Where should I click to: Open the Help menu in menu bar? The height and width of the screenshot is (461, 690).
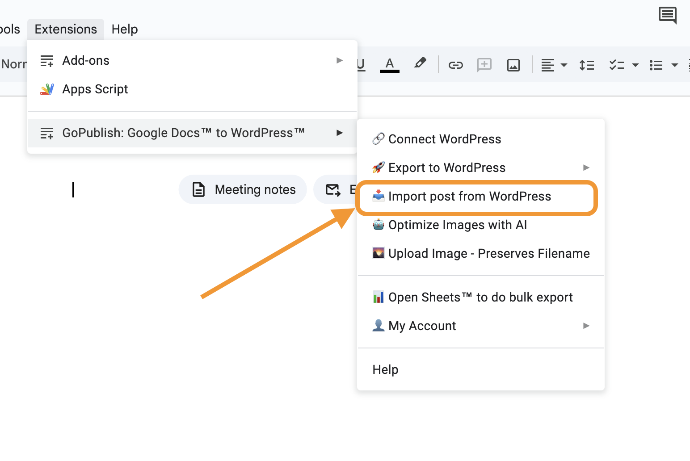click(x=125, y=29)
